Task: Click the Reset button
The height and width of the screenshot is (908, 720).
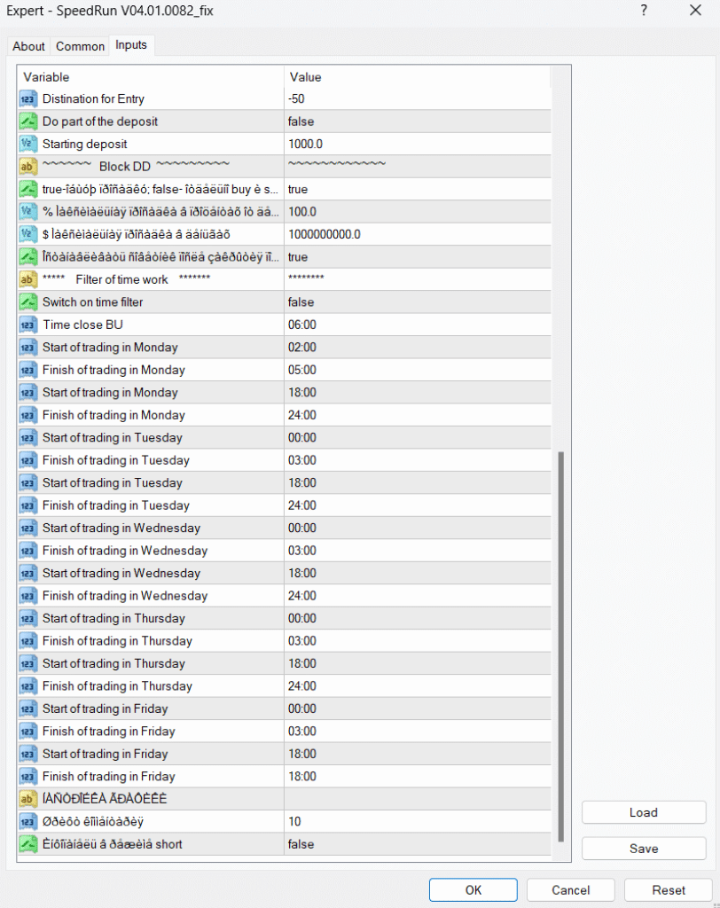Action: (x=669, y=890)
